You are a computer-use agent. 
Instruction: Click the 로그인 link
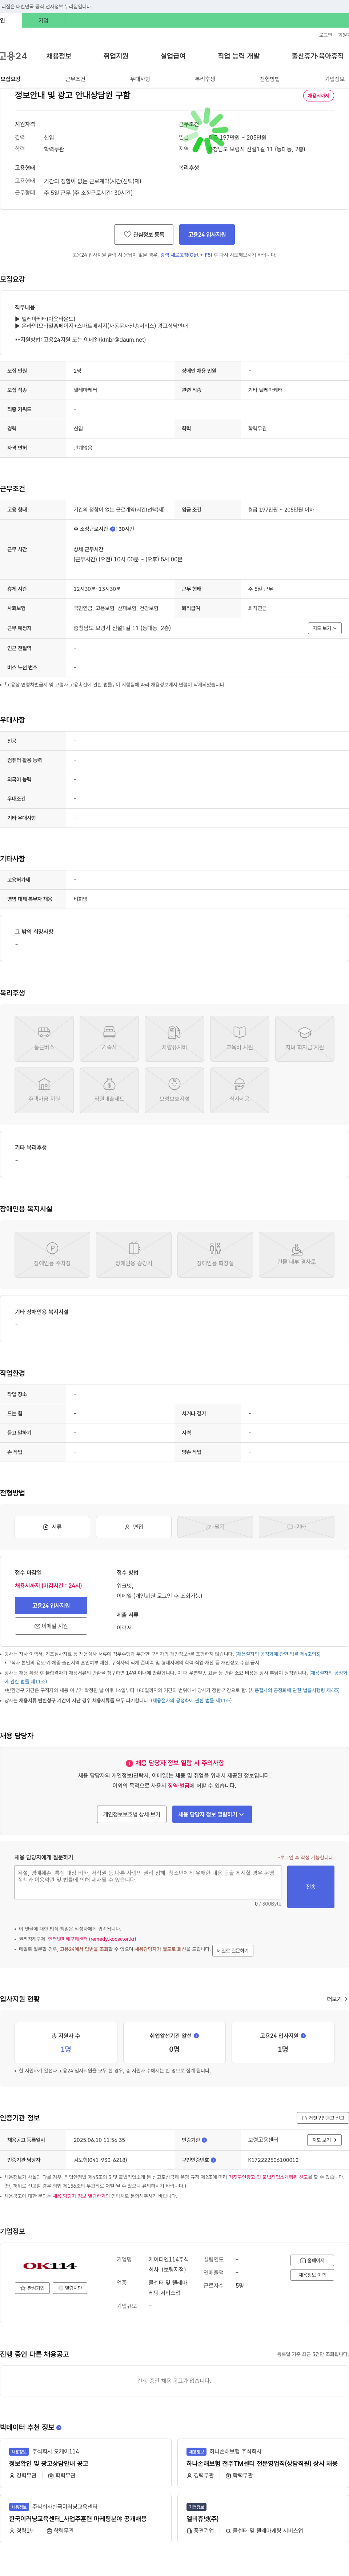[x=326, y=35]
